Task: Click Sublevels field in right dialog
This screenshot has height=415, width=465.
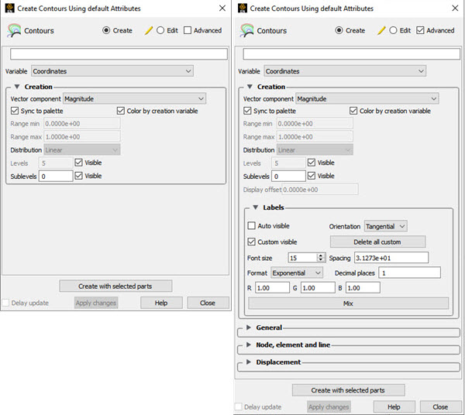Action: click(288, 176)
